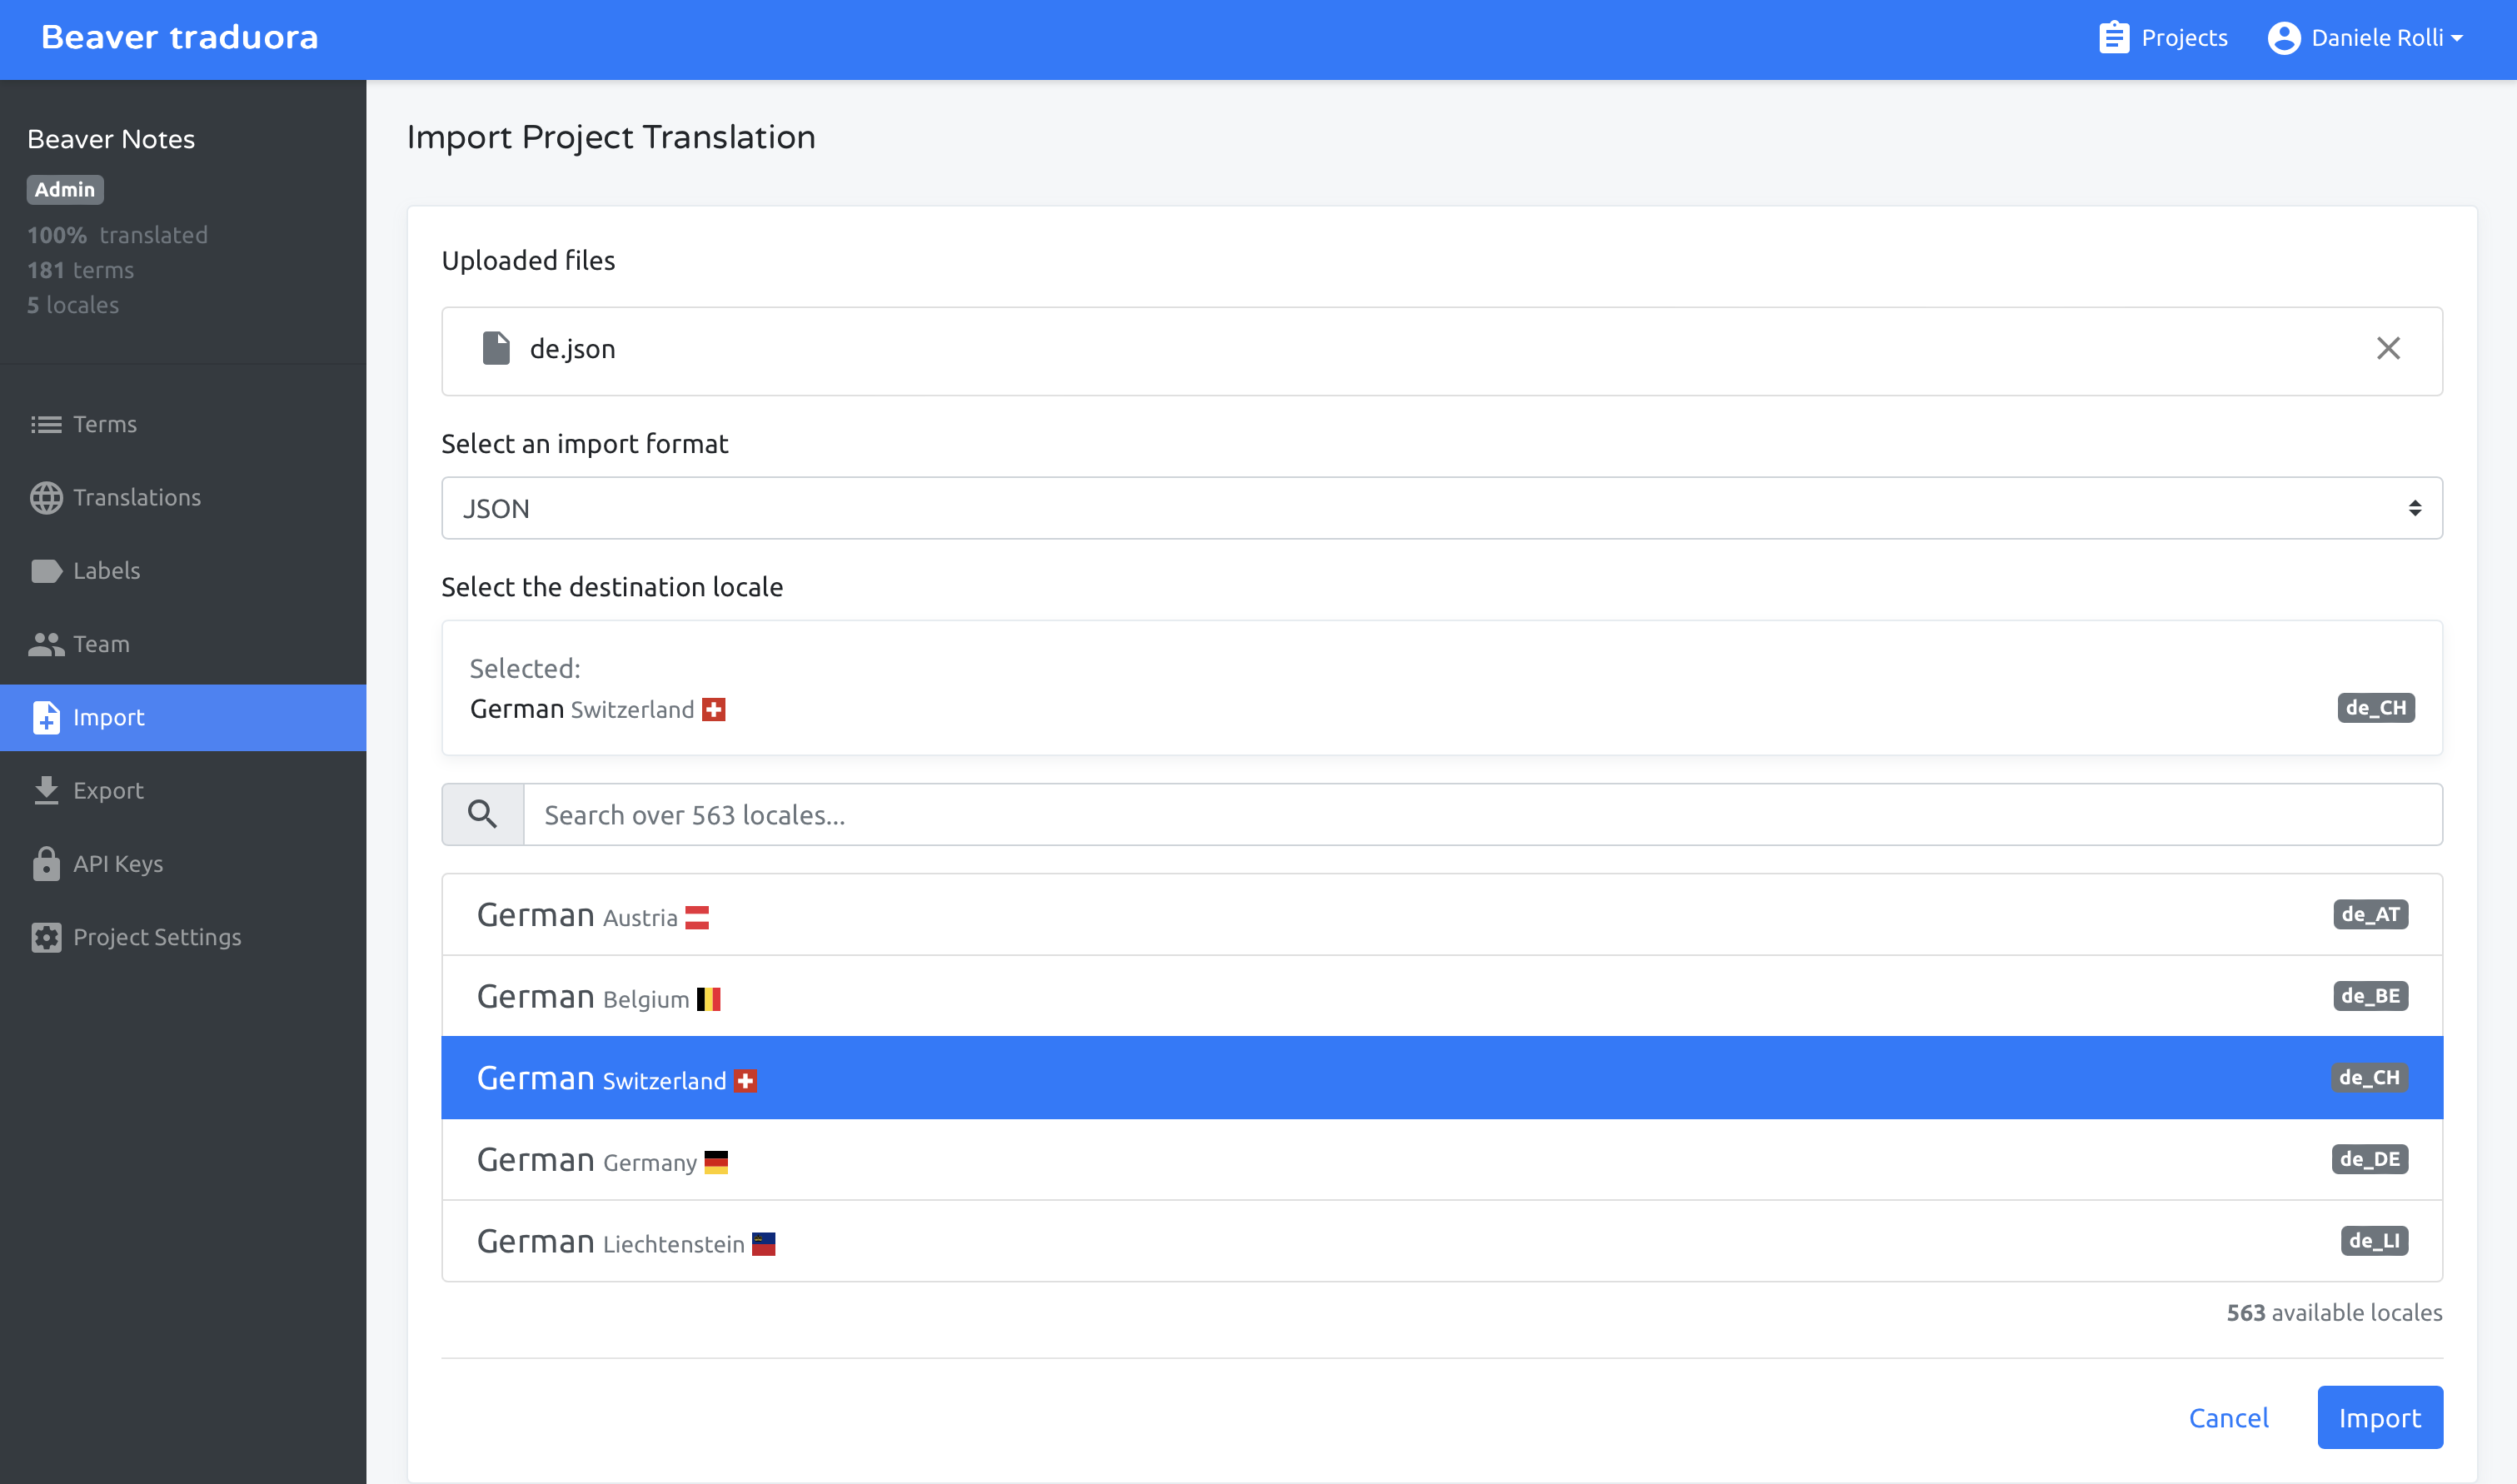Click Swiss flag in highlighted row
The height and width of the screenshot is (1484, 2517).
[746, 1081]
